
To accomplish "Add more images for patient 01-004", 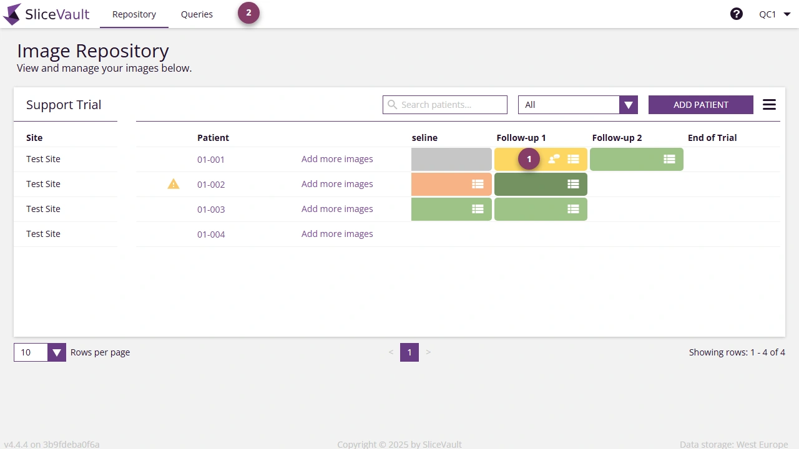I will (x=337, y=234).
